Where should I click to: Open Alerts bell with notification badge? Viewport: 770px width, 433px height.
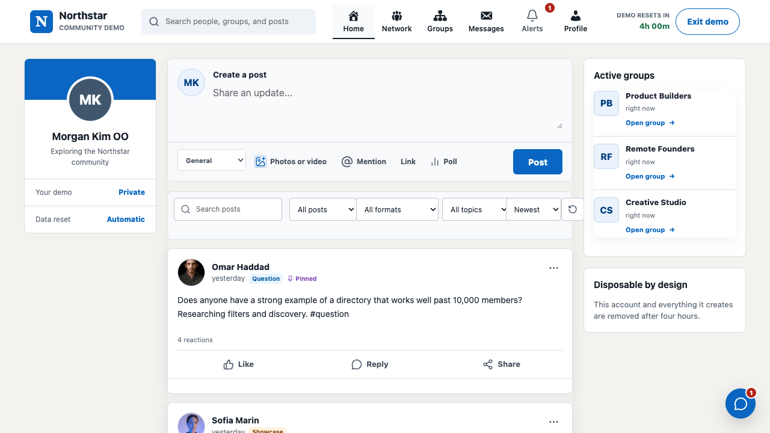pyautogui.click(x=532, y=22)
